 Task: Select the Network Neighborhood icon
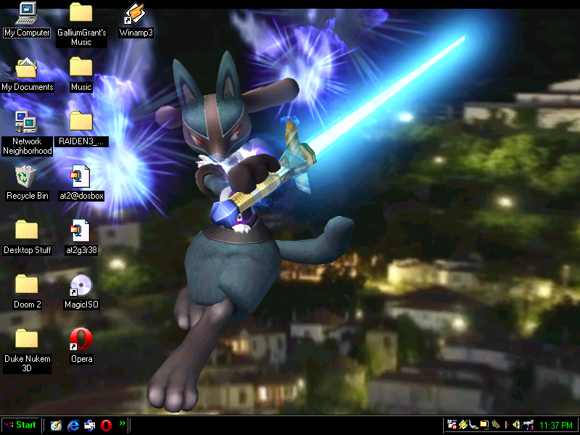[x=27, y=121]
